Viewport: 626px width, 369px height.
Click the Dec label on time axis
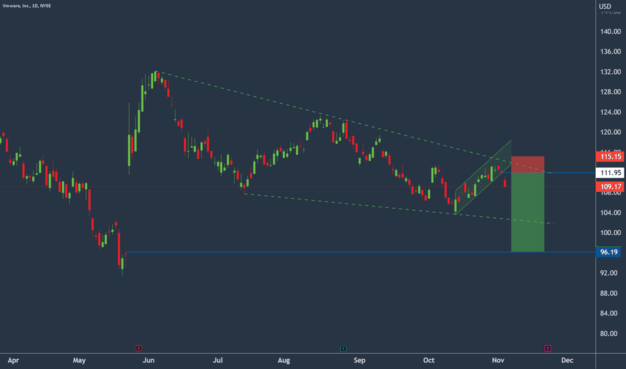pyautogui.click(x=568, y=360)
